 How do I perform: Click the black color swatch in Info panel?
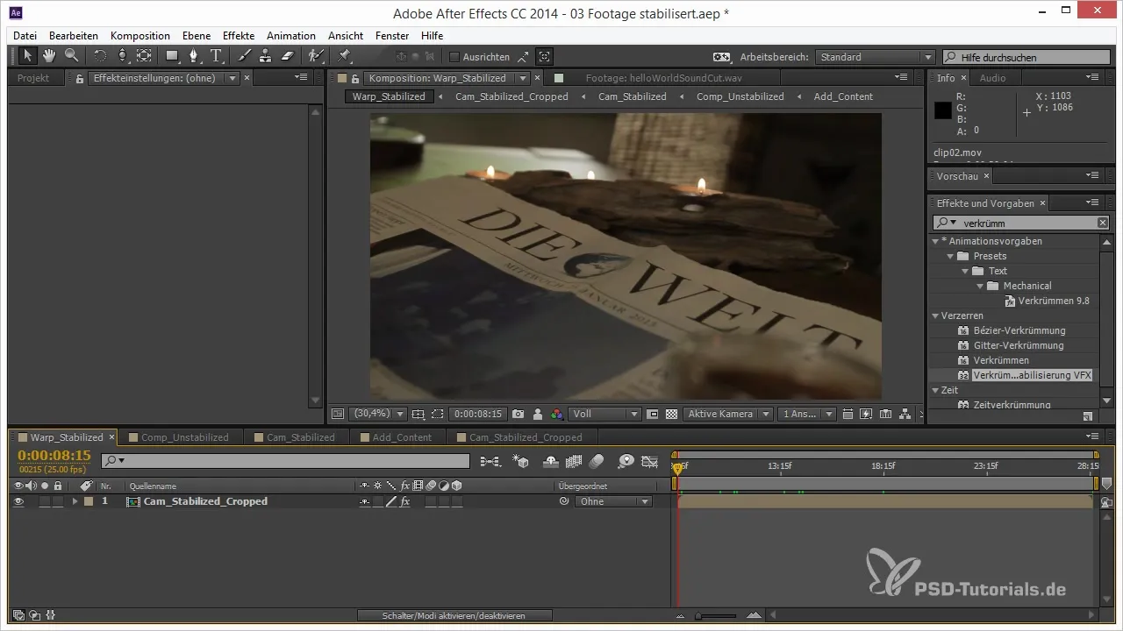(942, 111)
